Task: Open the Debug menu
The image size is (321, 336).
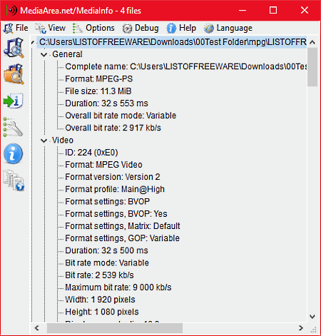Action: [141, 28]
